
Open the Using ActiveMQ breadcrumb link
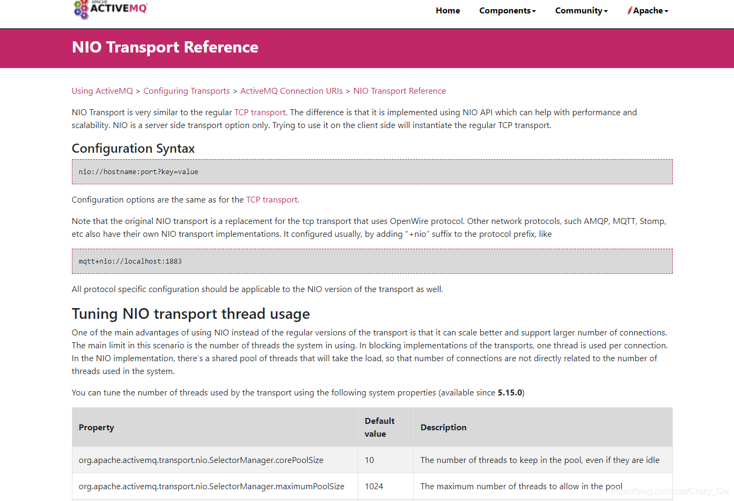click(102, 91)
